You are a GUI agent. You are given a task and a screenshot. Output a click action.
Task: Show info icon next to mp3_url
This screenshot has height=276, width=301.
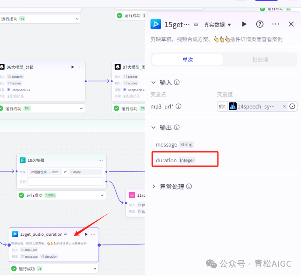[178, 106]
